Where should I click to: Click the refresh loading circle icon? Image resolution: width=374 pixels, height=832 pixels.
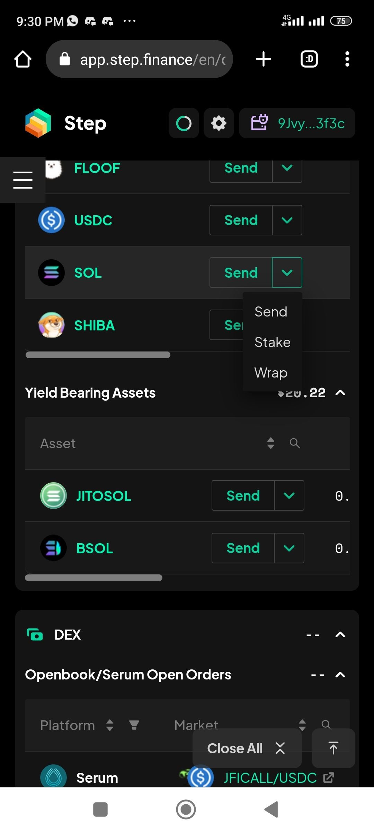point(184,123)
